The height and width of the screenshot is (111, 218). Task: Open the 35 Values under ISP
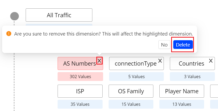(80, 104)
